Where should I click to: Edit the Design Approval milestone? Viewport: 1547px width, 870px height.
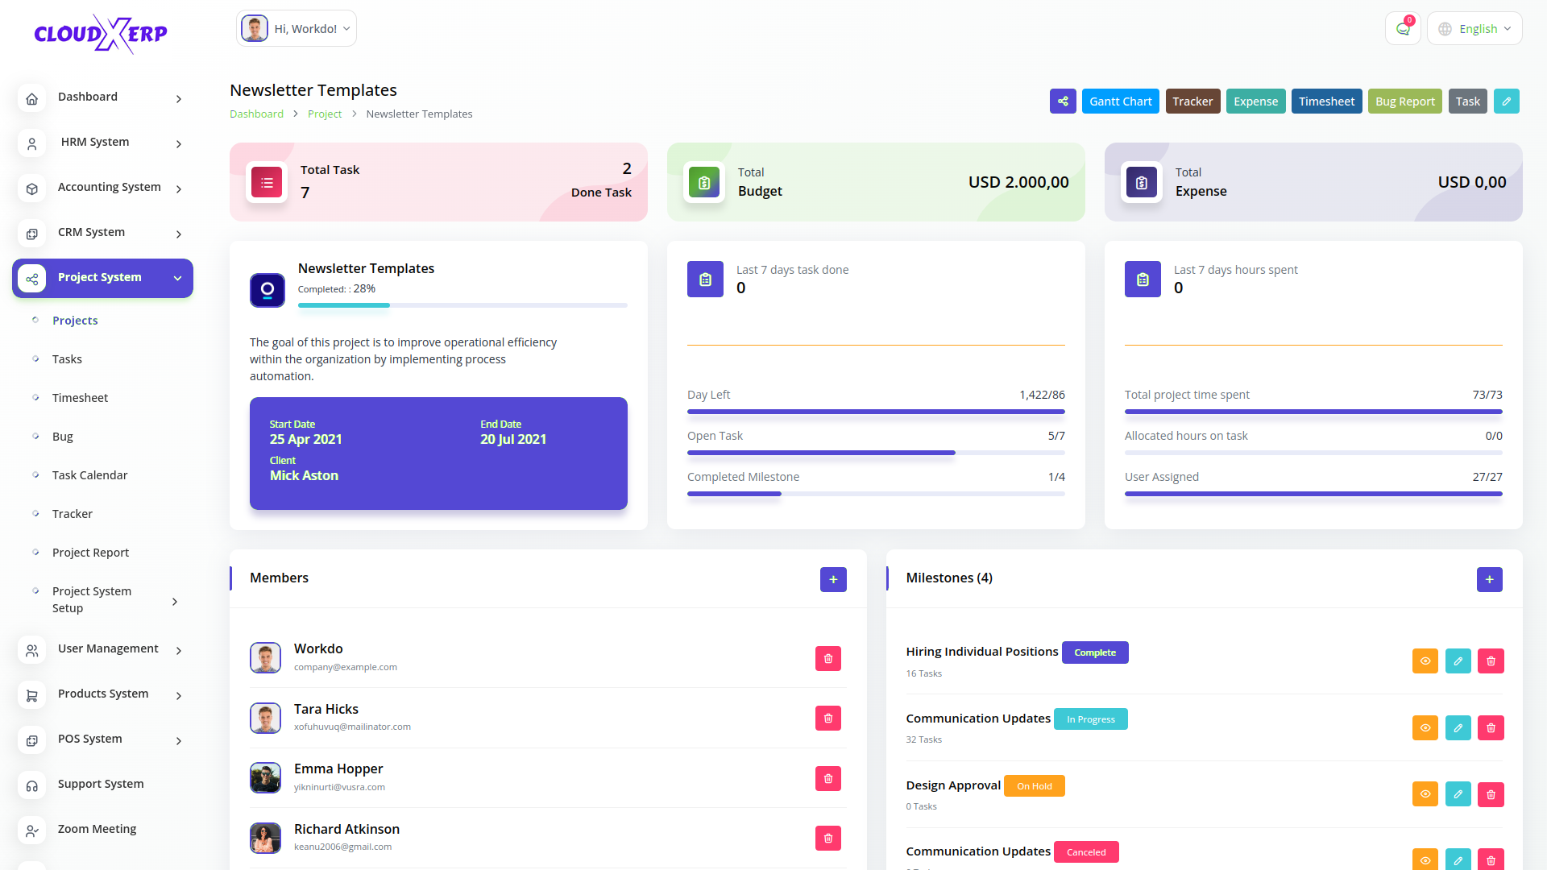tap(1458, 794)
